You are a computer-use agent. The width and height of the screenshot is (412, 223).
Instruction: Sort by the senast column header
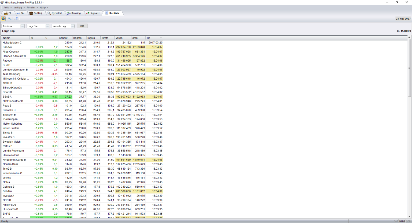[65, 38]
